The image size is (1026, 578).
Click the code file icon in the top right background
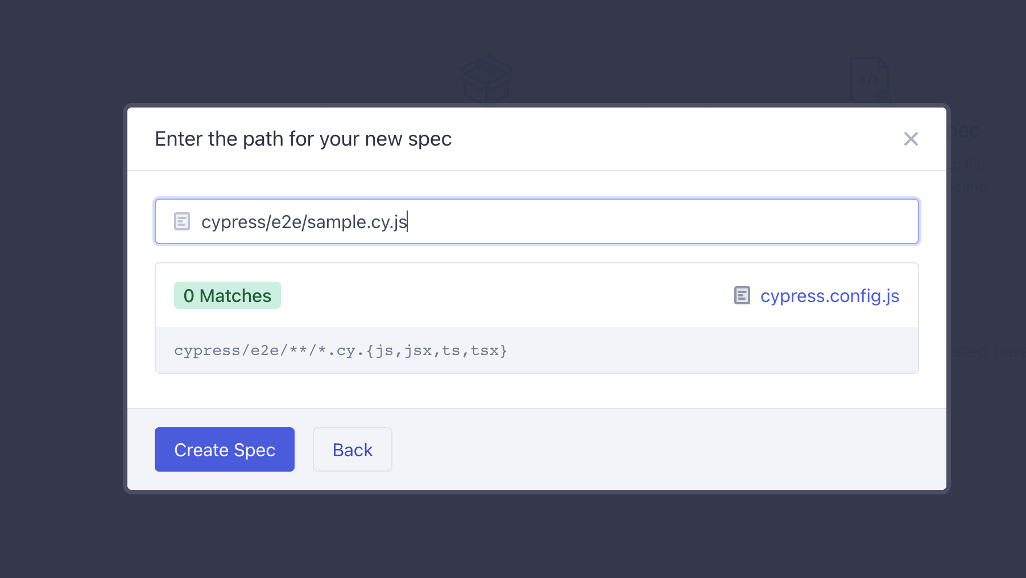pyautogui.click(x=870, y=79)
